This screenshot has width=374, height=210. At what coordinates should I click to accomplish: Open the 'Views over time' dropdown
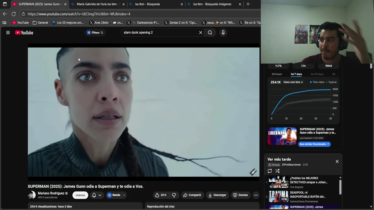pos(293,82)
